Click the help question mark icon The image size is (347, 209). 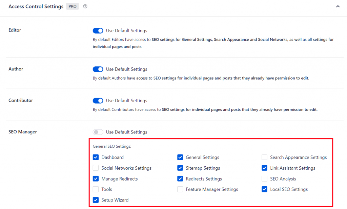tap(85, 6)
